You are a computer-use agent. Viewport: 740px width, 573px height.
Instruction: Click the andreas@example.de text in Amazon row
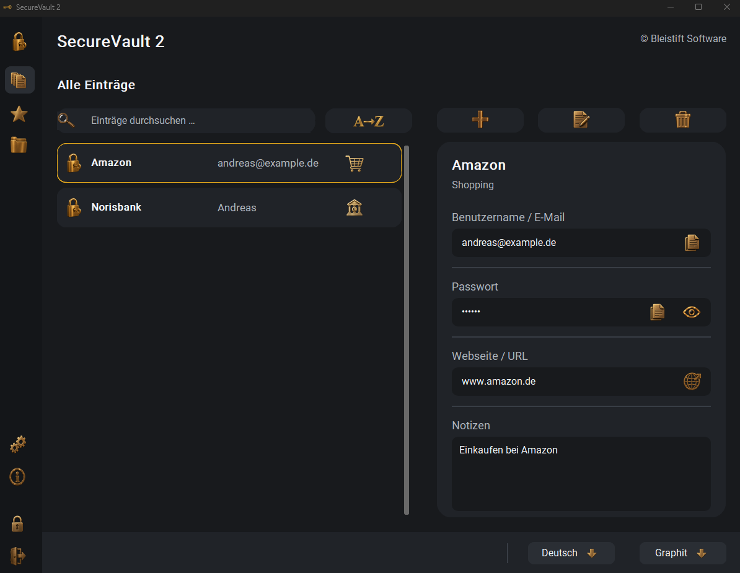click(x=268, y=163)
